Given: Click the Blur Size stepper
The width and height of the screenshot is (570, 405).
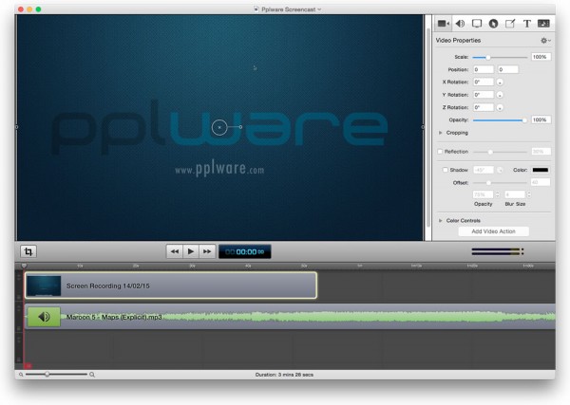Looking at the screenshot, I should tap(529, 194).
